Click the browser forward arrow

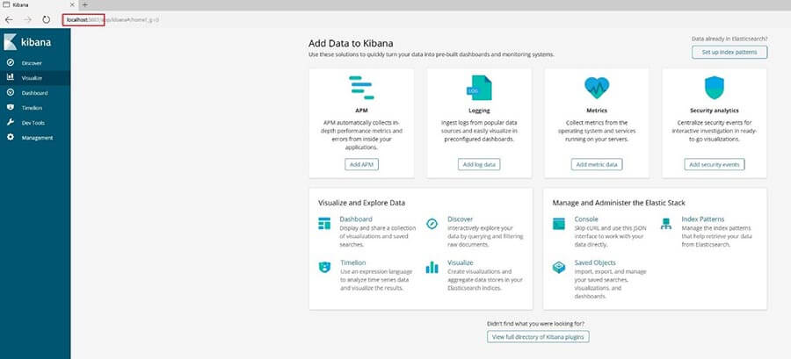coord(28,19)
